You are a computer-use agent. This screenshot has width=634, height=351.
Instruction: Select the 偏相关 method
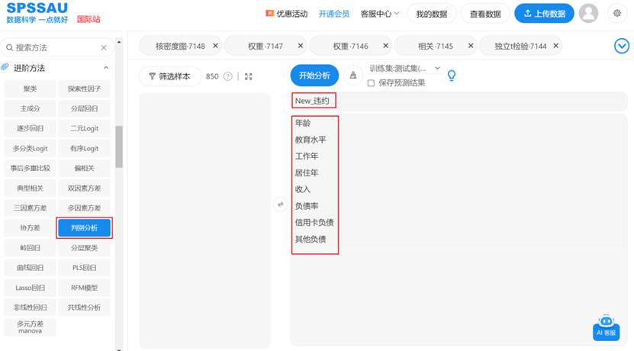click(x=84, y=168)
